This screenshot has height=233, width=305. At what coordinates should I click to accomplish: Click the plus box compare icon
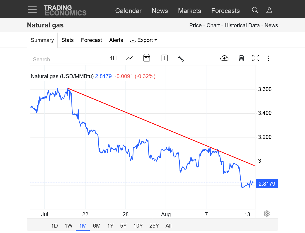164,58
